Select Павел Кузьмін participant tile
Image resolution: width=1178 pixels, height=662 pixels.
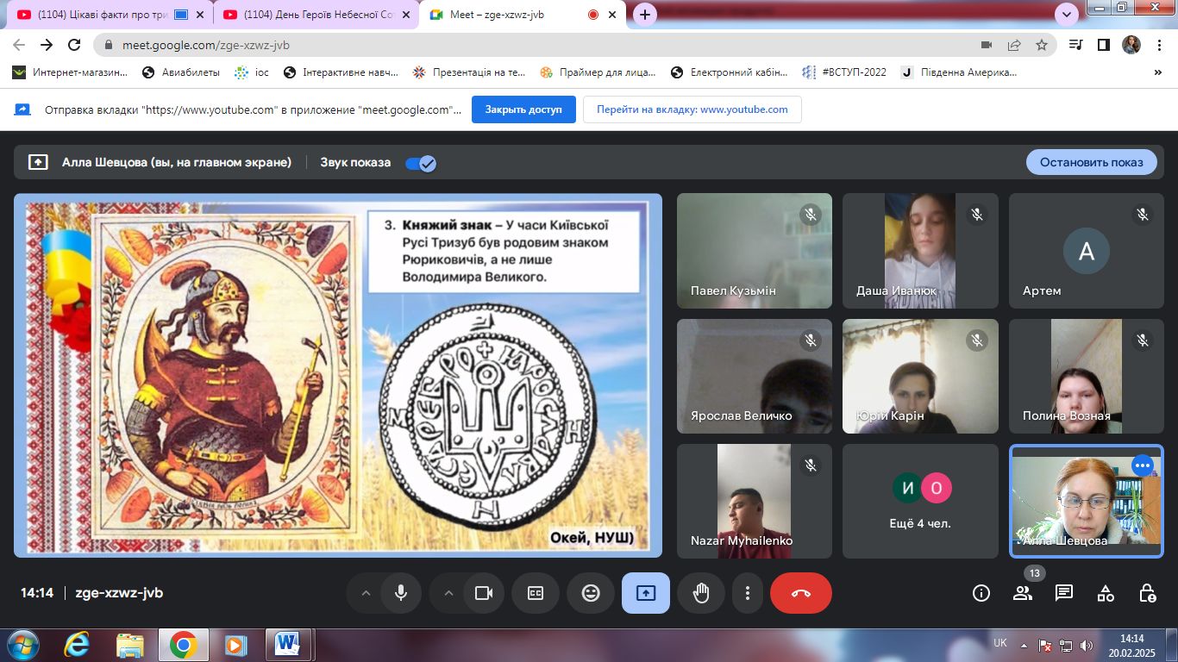[x=755, y=251]
